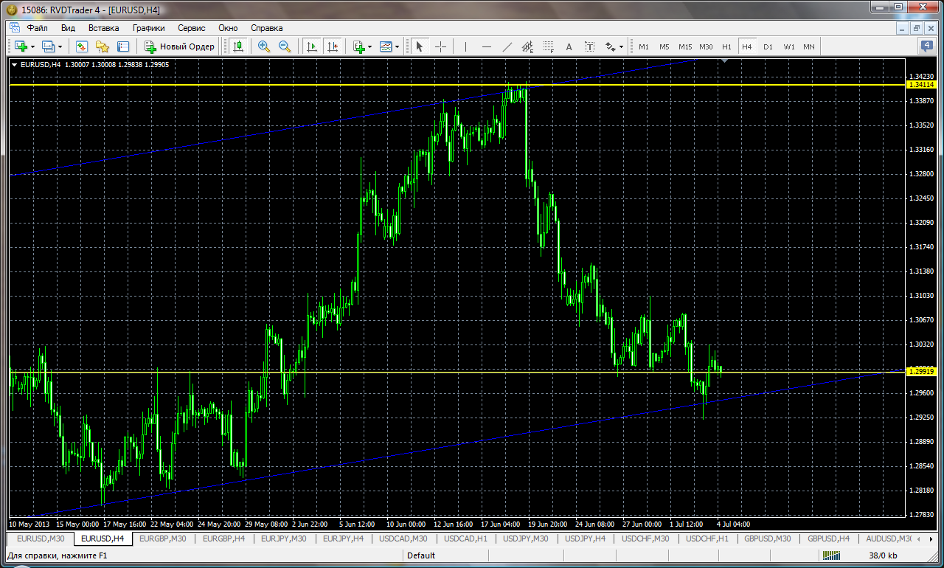Screen dimensions: 944x568
Task: Open the indicators list icon
Action: (x=359, y=46)
